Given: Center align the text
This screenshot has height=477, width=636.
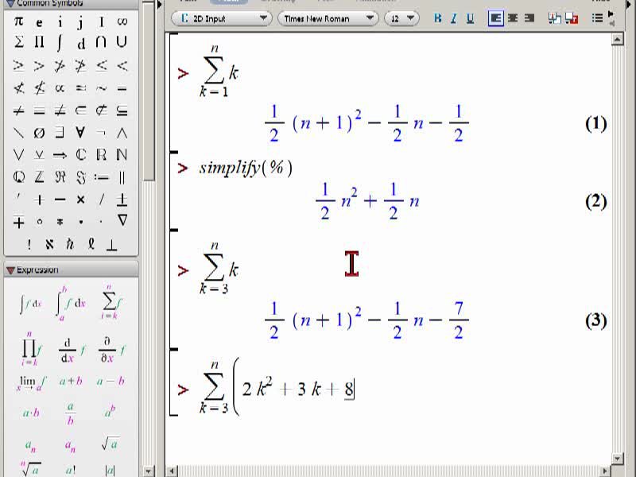Looking at the screenshot, I should pos(513,18).
